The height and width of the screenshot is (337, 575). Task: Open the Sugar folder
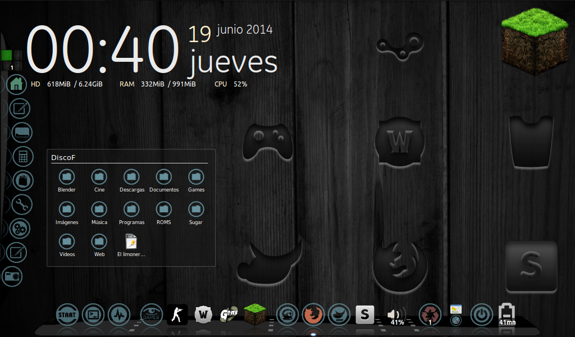click(x=196, y=213)
